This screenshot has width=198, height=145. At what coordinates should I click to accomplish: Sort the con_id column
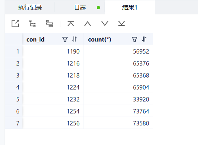pyautogui.click(x=74, y=39)
